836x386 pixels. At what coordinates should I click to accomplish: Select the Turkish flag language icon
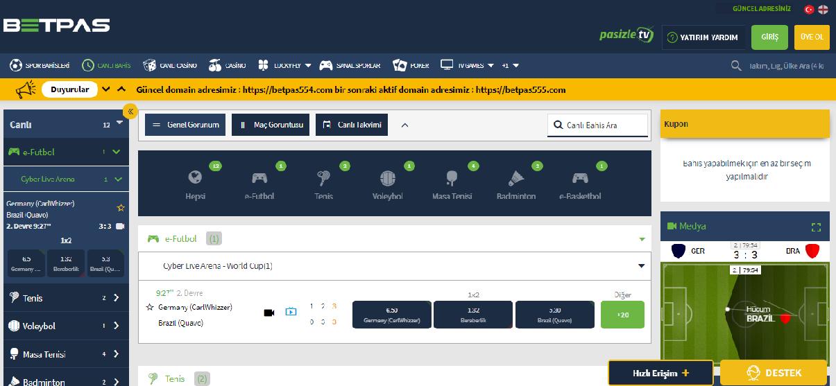pos(809,9)
